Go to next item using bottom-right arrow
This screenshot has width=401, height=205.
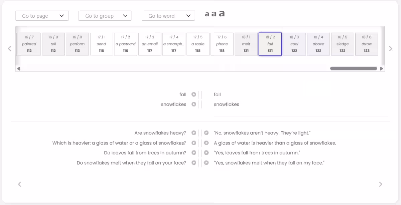(x=381, y=184)
